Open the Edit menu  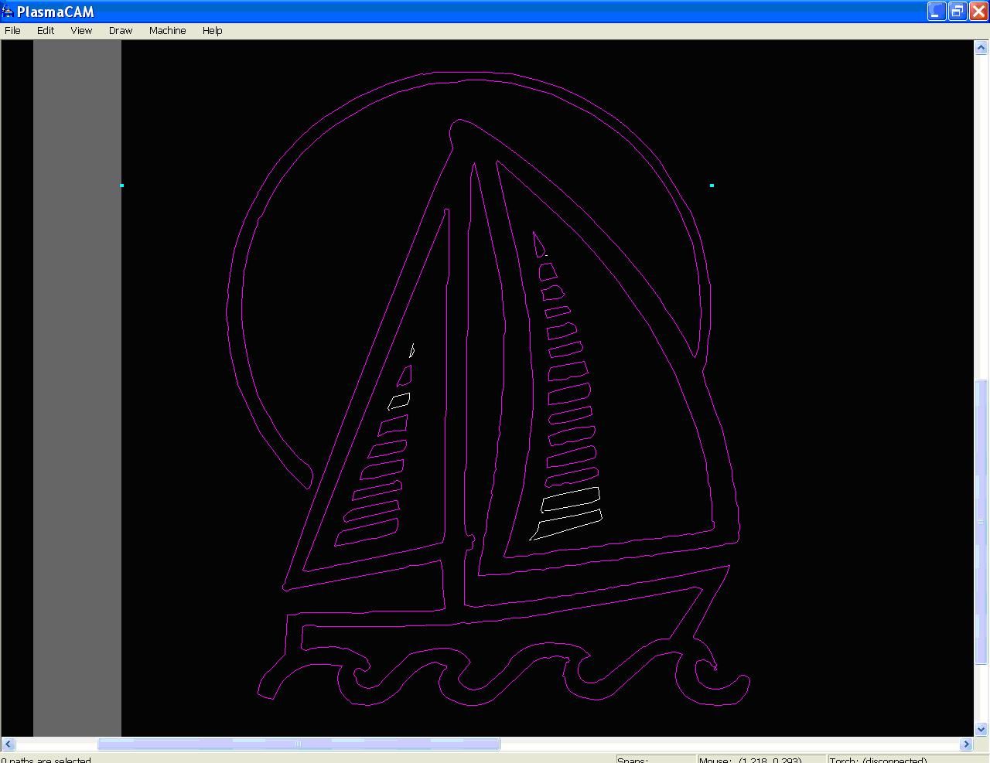coord(45,30)
